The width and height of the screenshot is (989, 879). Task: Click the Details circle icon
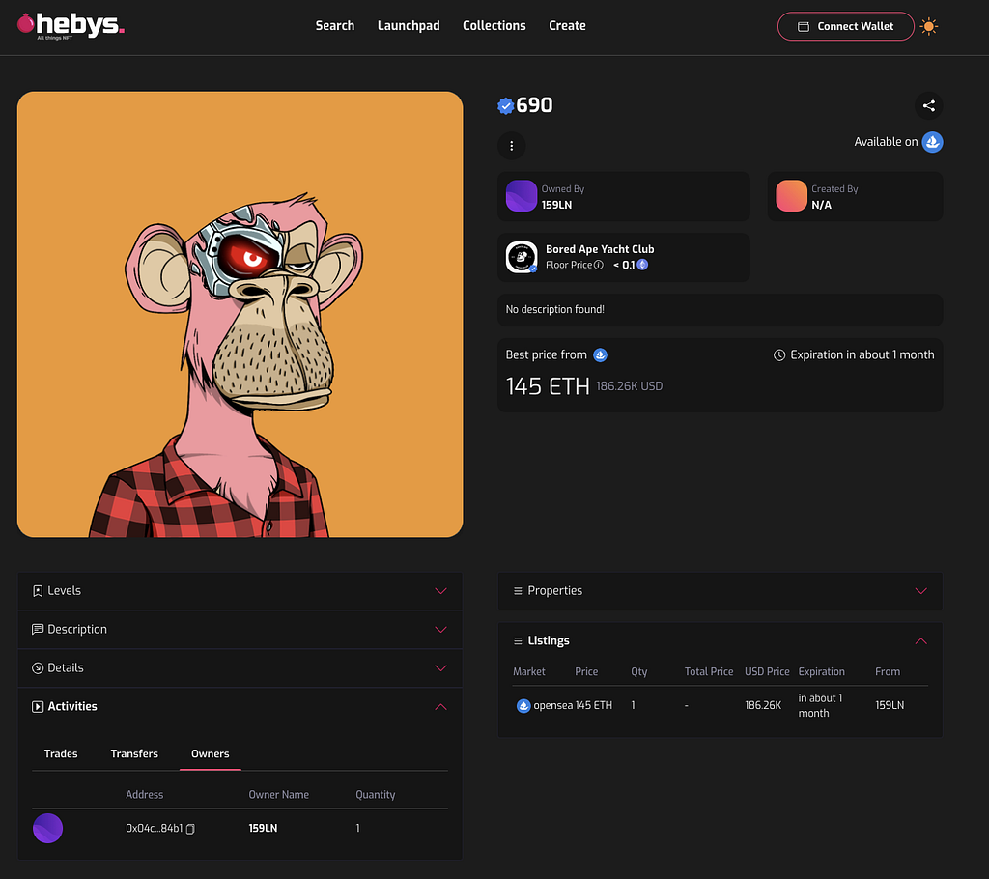pos(38,668)
